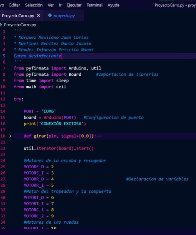Click 'ceil' on the math import line

[x=61, y=87]
